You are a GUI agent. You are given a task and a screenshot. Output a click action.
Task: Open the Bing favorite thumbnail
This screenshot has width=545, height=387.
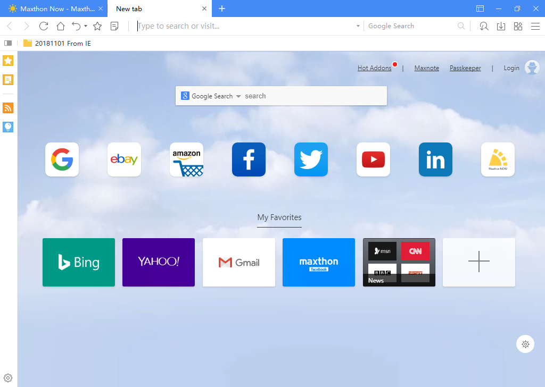tap(79, 263)
